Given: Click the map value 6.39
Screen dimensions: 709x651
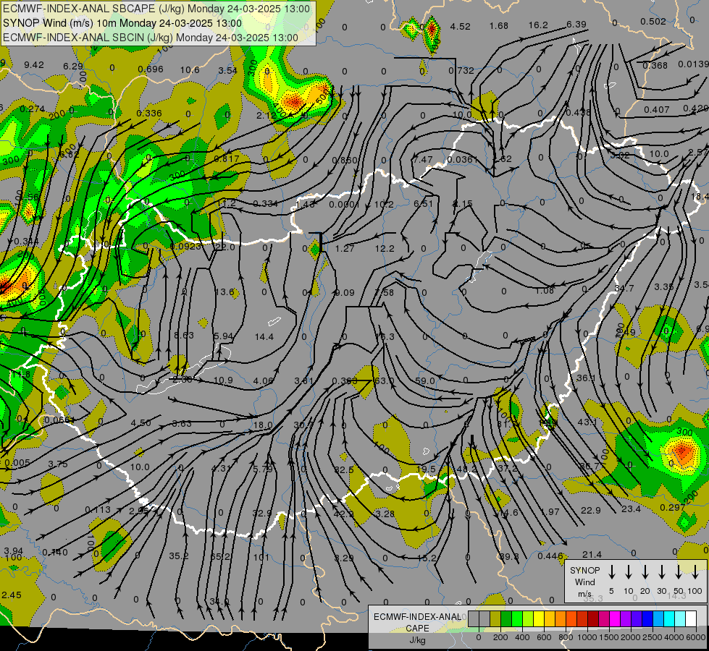Looking at the screenshot, I should (x=576, y=25).
